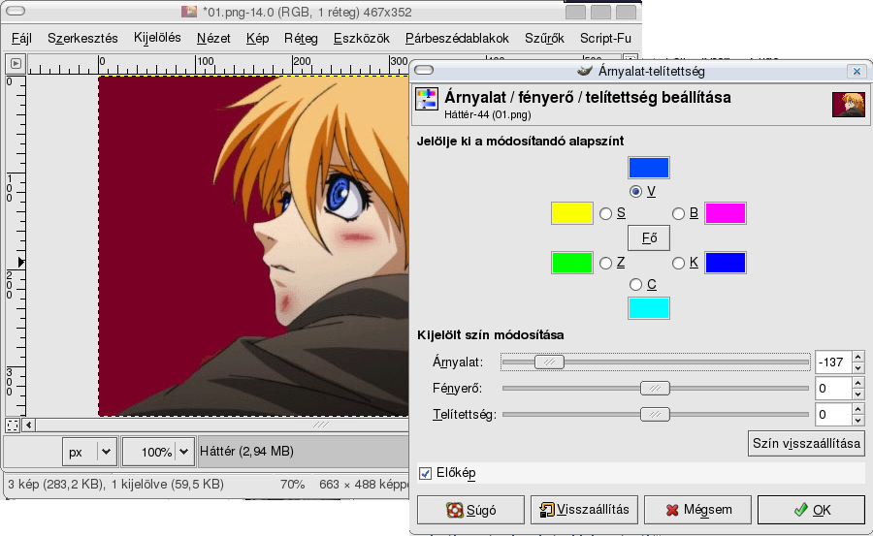Open the image menu triangle at ruler corner
This screenshot has height=536, width=873.
pos(15,64)
